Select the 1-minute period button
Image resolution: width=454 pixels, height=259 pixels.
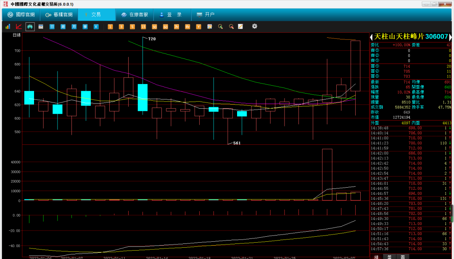110,26
